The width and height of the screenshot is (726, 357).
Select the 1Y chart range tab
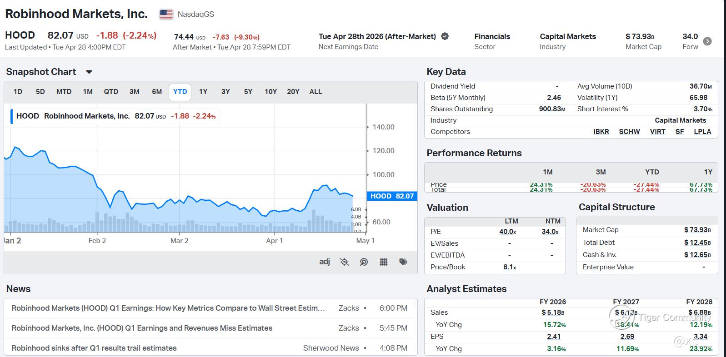[x=203, y=92]
